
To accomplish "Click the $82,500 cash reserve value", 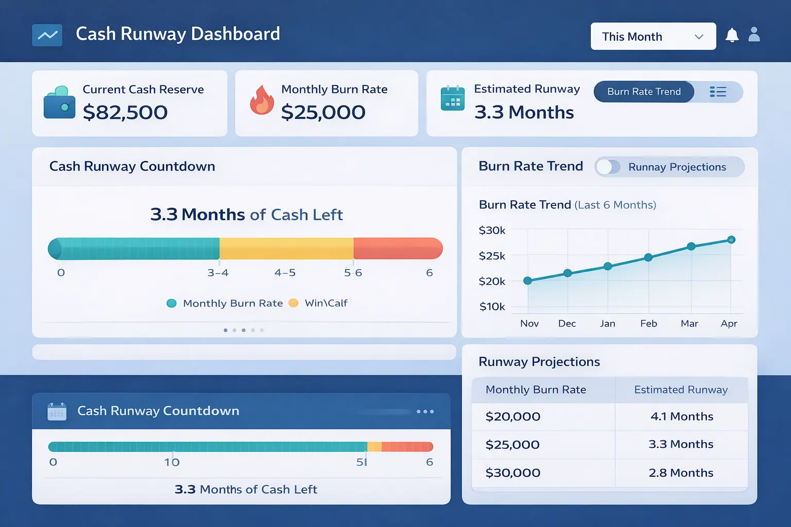I will [x=125, y=112].
